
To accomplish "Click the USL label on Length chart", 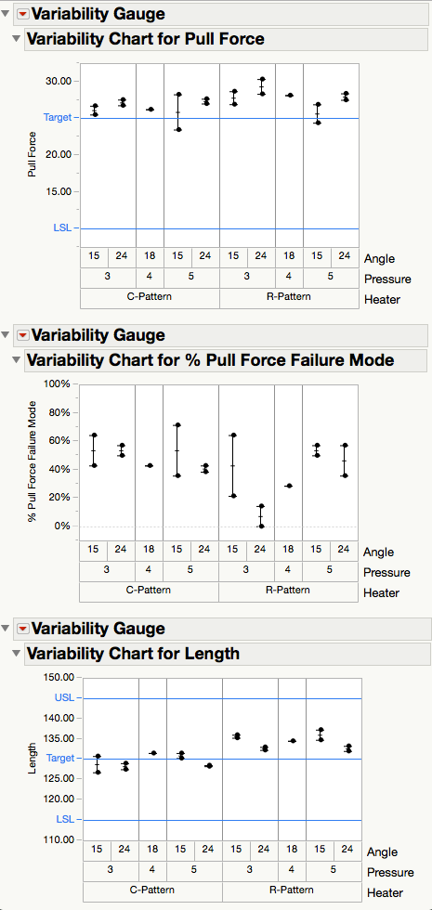I will coord(64,697).
